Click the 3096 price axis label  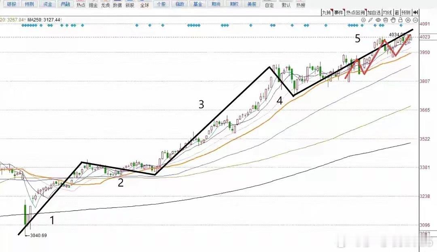425,225
